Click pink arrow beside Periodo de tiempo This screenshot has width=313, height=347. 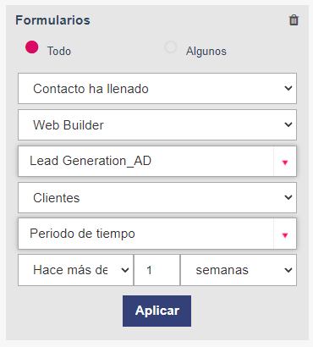pos(285,235)
